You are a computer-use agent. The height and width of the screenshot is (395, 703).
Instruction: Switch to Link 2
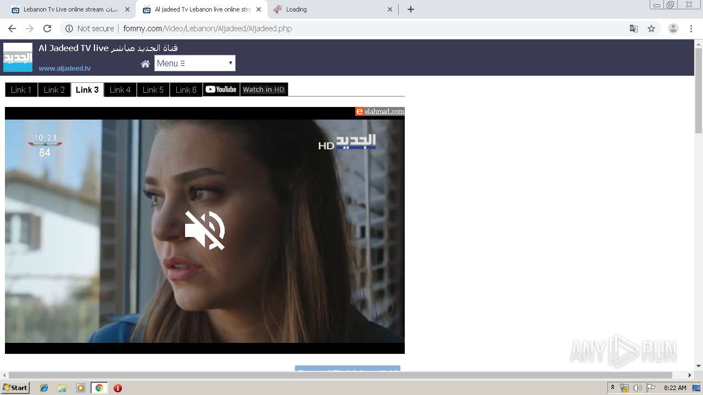[54, 89]
